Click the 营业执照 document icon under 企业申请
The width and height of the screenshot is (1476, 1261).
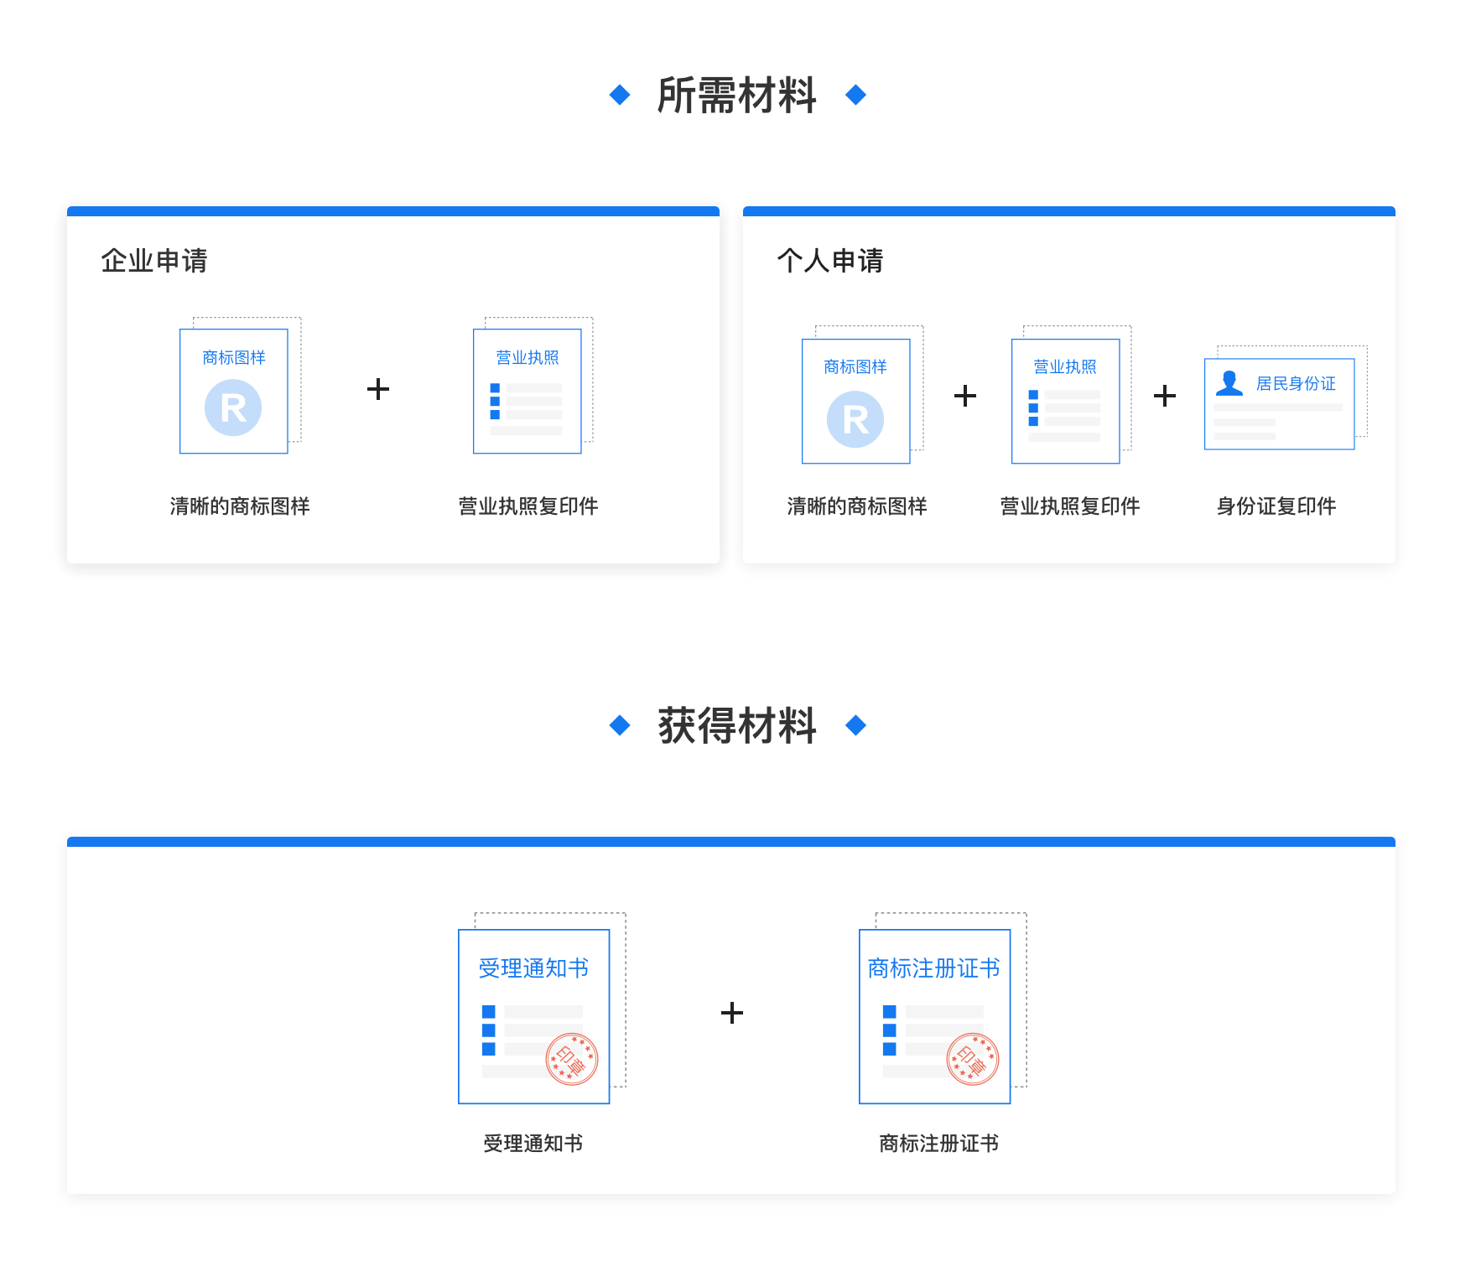(x=528, y=391)
